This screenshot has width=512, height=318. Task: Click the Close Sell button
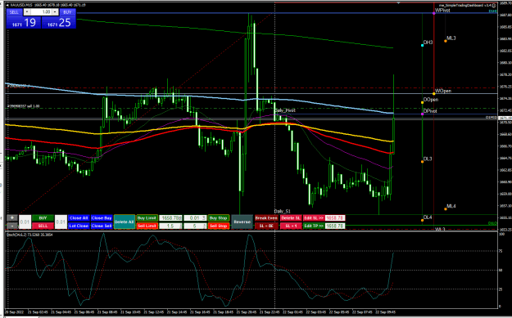[x=102, y=226]
